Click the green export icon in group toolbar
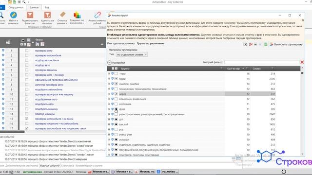This screenshot has width=312, height=175. tap(266, 44)
